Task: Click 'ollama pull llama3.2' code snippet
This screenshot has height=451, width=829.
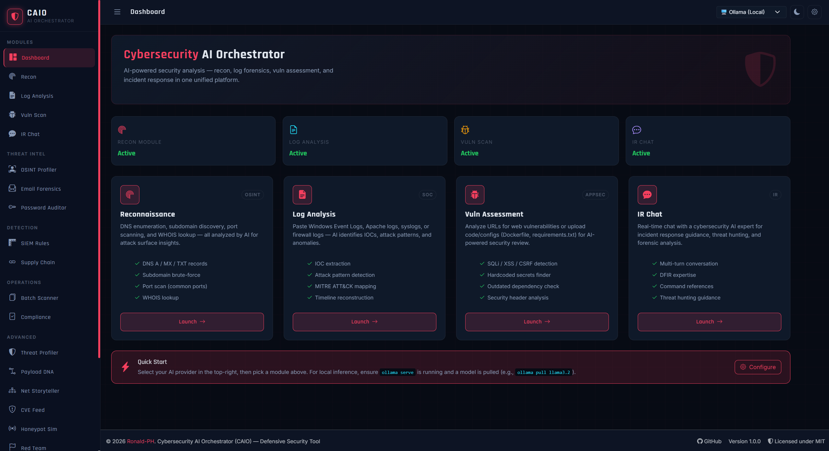Action: click(543, 372)
